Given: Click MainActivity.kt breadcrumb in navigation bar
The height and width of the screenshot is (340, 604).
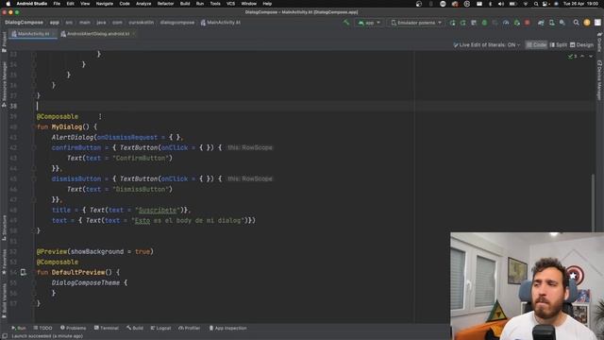Looking at the screenshot, I should [x=220, y=23].
